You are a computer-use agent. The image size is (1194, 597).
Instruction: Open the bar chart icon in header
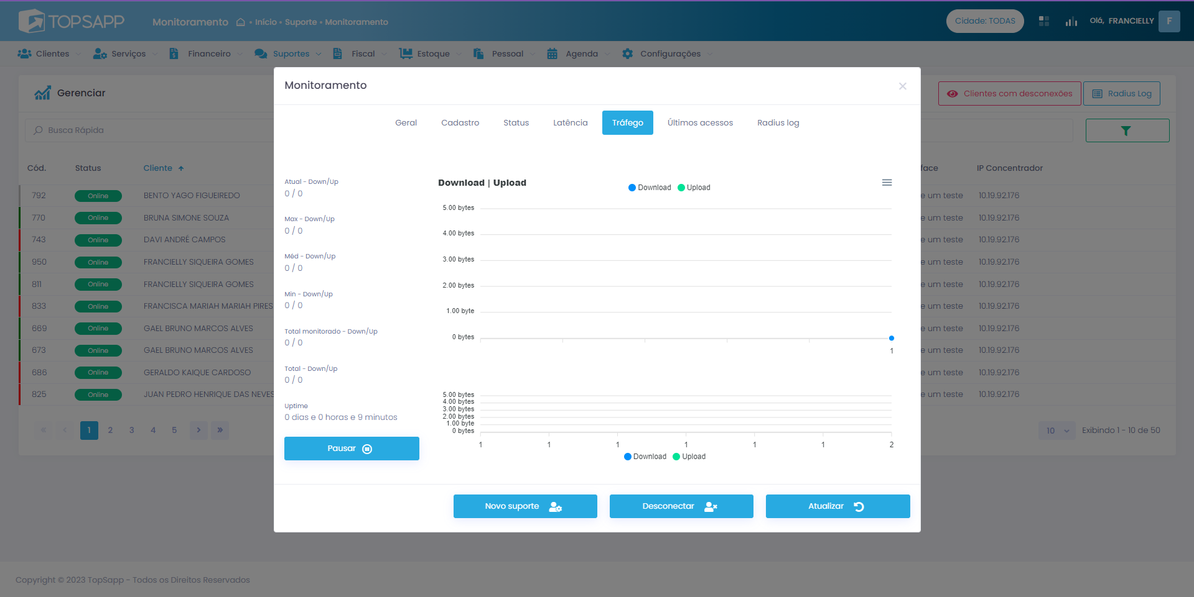tap(1071, 21)
